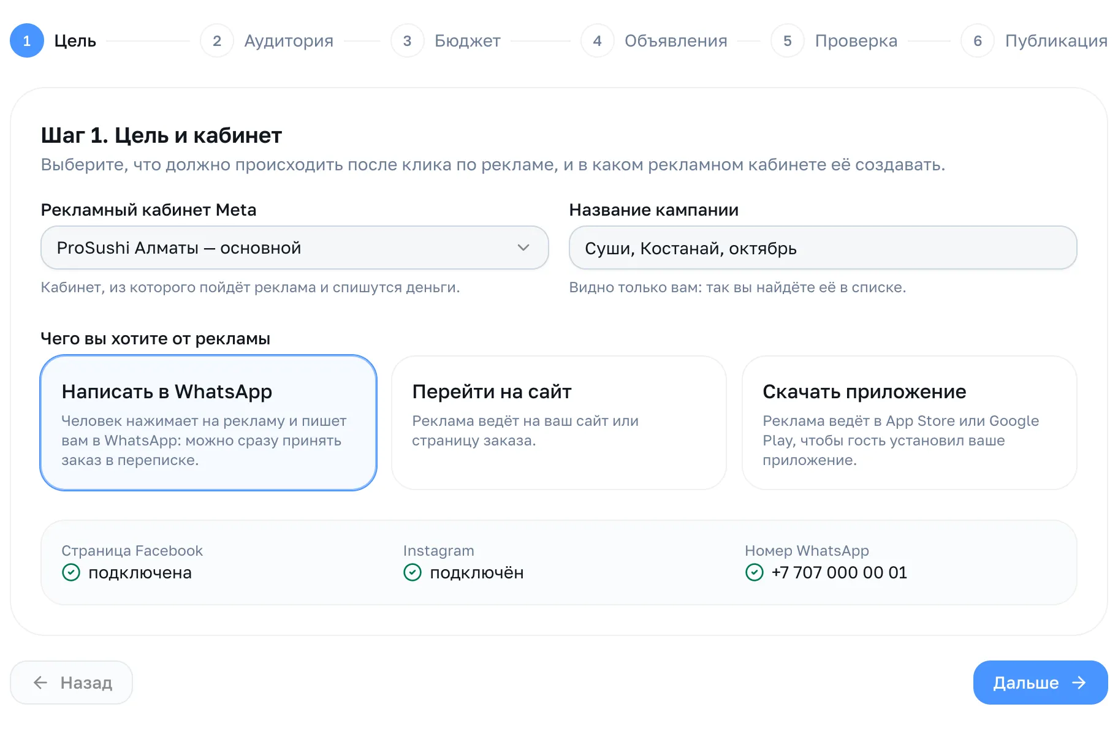1118x734 pixels.
Task: Click the subtitle starting with Выберите, что должно происходить
Action: click(x=493, y=165)
